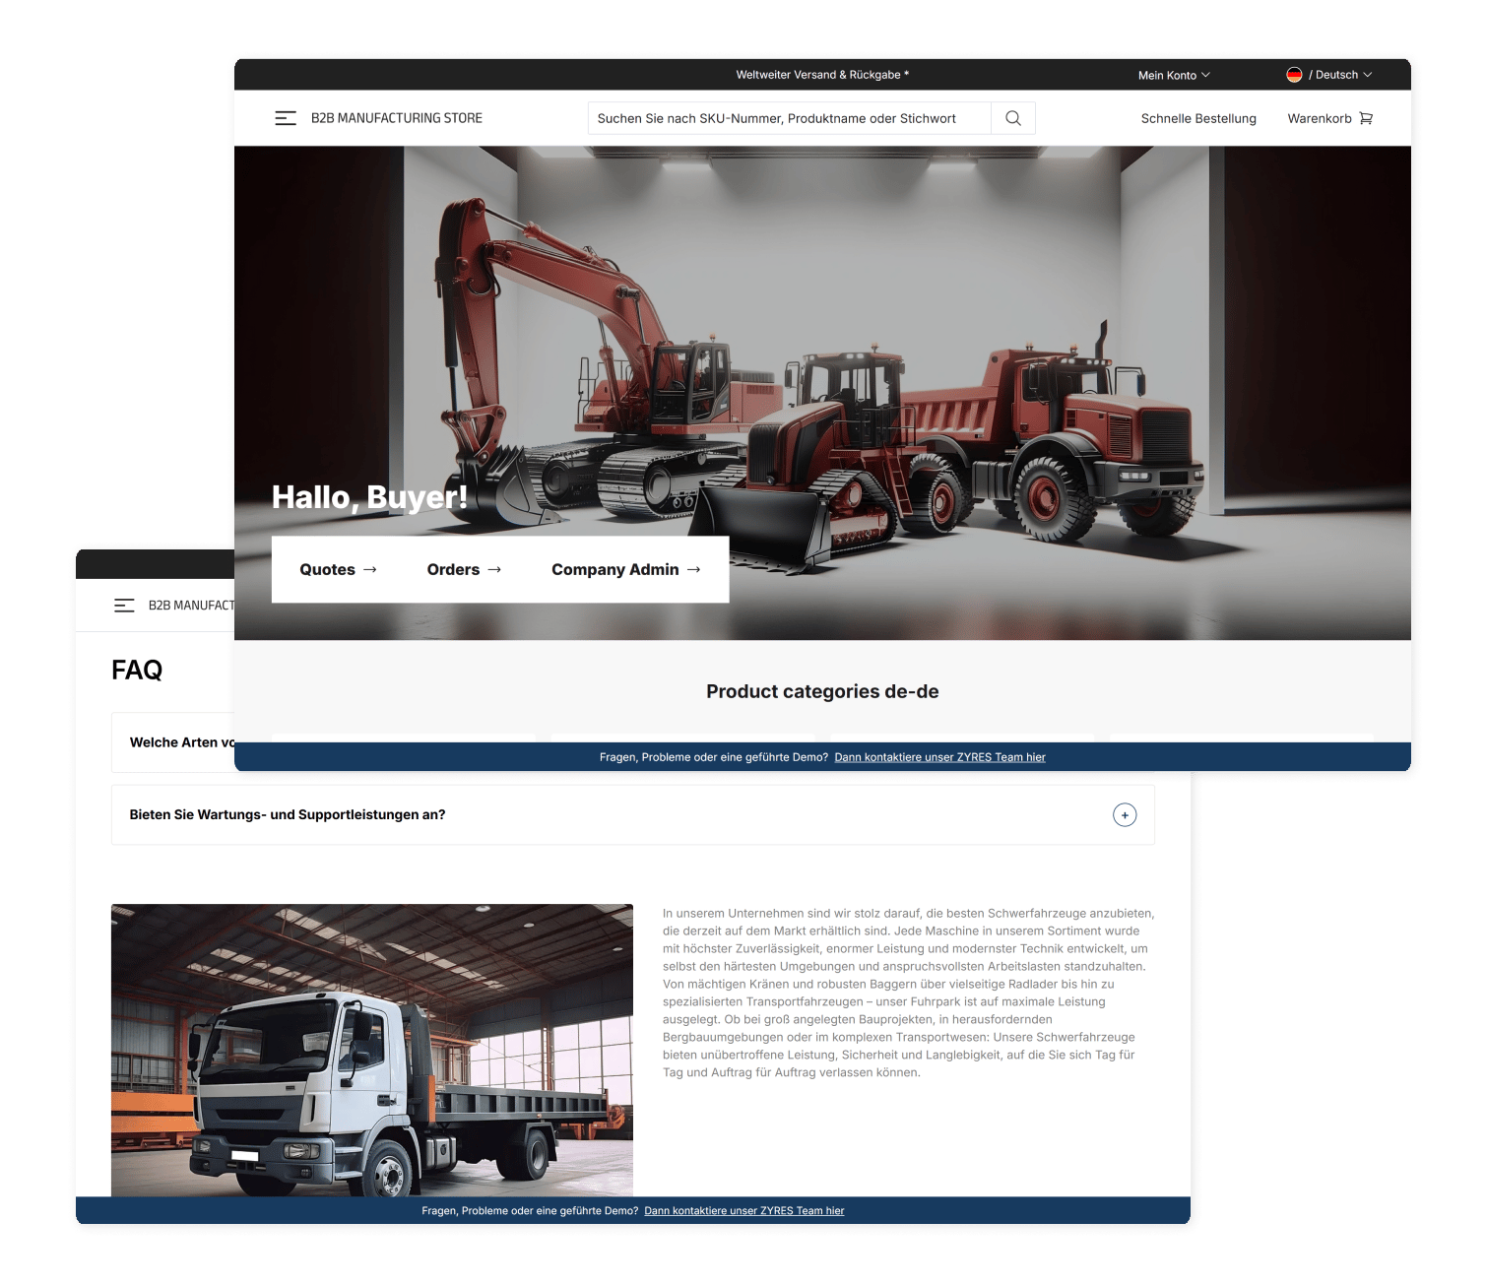Click the arrow next to Quotes
This screenshot has width=1486, height=1284.
pos(370,570)
